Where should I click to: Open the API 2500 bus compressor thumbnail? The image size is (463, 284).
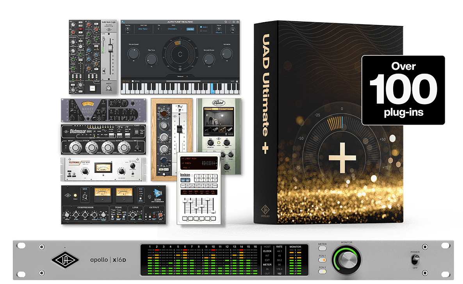tap(113, 205)
